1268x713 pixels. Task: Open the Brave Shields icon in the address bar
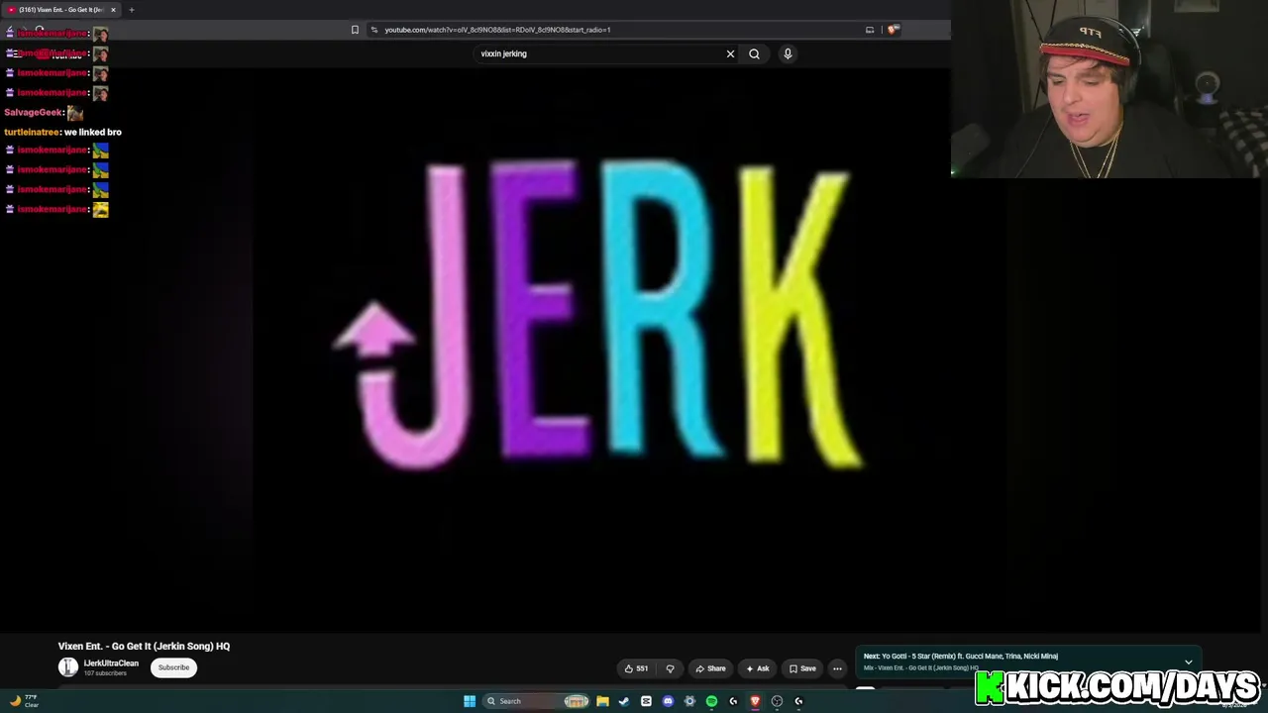(x=892, y=30)
